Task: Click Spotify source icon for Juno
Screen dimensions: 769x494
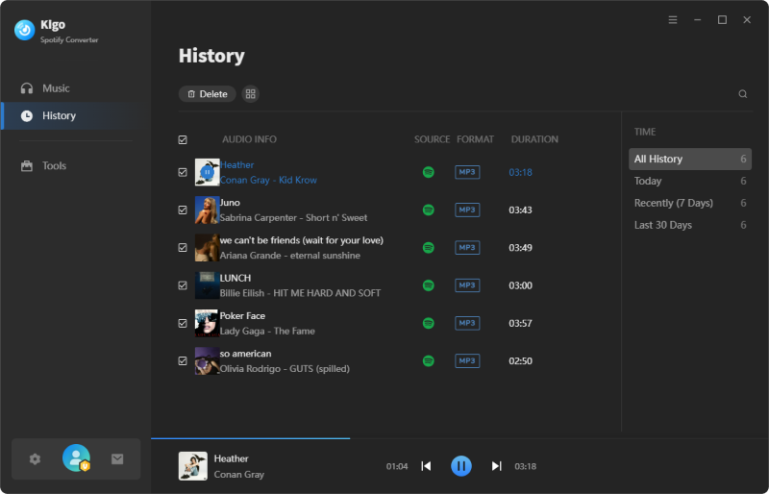Action: (x=428, y=210)
